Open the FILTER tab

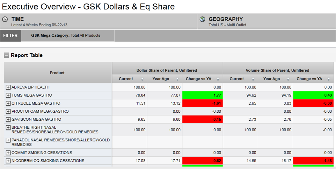(10, 36)
